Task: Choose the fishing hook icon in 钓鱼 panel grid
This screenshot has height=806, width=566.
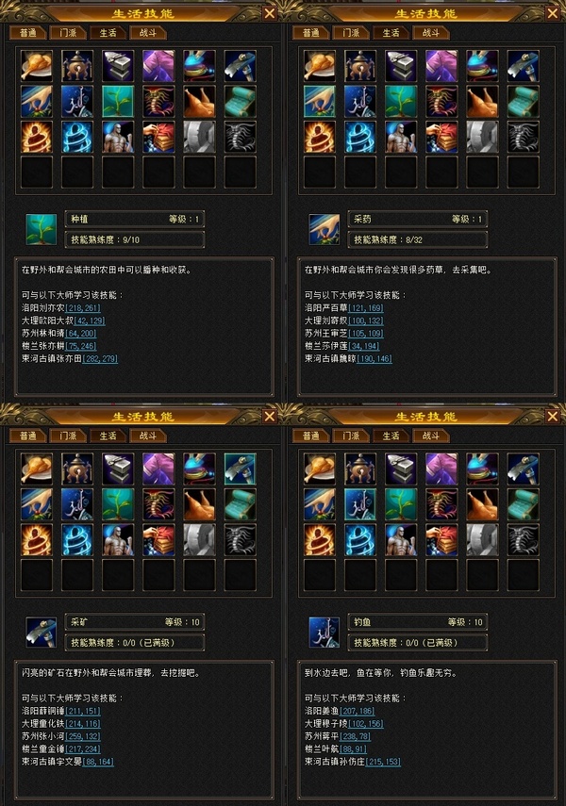Action: [x=360, y=504]
